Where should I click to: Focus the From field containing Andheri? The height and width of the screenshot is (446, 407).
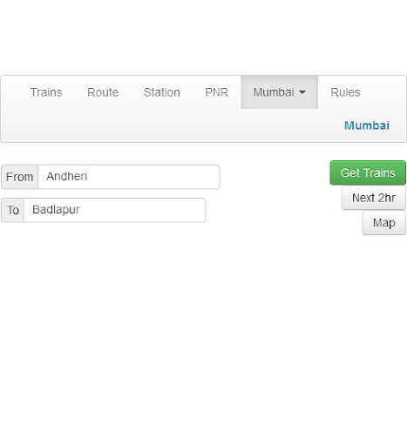pyautogui.click(x=129, y=177)
